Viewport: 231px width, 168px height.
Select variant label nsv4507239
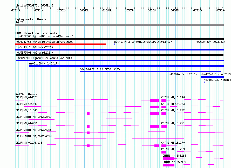217,80
